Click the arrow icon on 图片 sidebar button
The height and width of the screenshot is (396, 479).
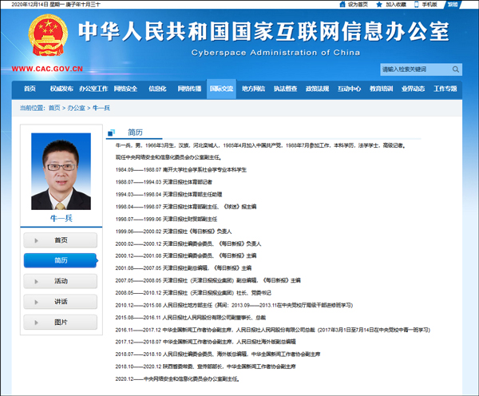point(37,323)
